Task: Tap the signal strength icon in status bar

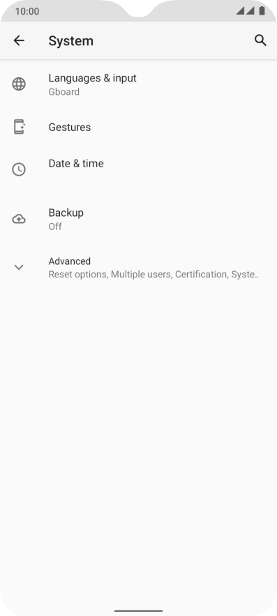Action: (x=245, y=11)
